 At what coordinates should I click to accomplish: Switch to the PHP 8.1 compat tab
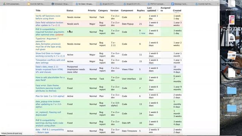[x=156, y=4]
